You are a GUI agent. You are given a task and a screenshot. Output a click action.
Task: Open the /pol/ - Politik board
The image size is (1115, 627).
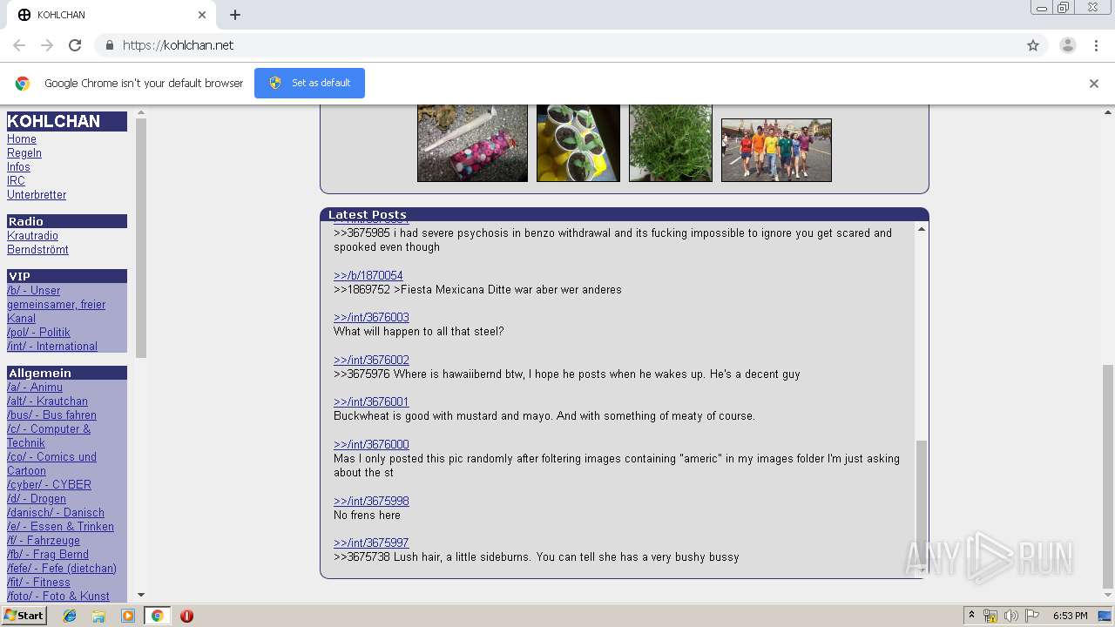pyautogui.click(x=38, y=333)
